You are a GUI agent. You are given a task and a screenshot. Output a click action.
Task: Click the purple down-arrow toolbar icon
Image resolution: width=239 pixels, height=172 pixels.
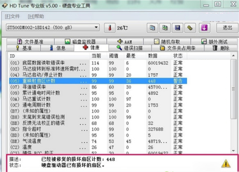point(204,28)
